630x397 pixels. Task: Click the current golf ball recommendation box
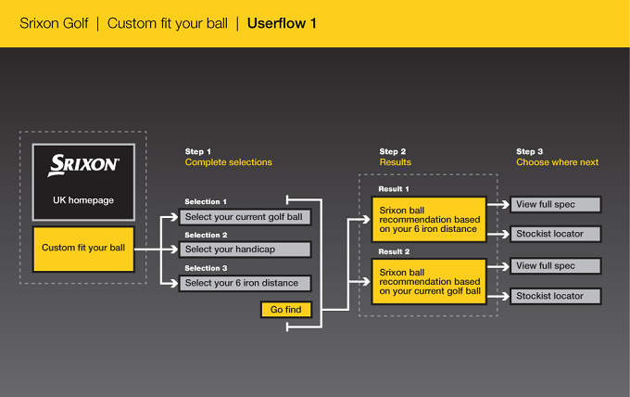(x=429, y=282)
